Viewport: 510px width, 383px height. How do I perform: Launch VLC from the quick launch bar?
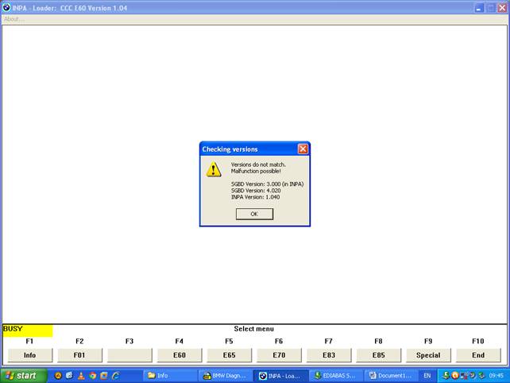81,375
